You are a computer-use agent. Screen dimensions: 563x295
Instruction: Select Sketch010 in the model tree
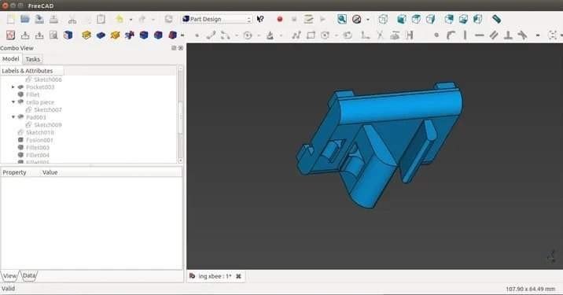(40, 132)
